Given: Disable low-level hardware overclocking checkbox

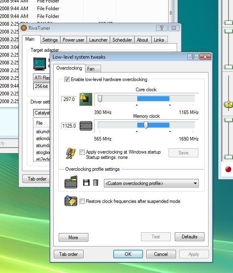Looking at the screenshot, I should pos(67,79).
